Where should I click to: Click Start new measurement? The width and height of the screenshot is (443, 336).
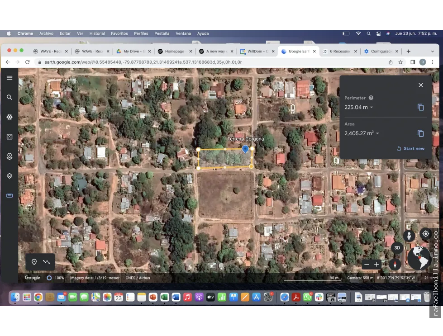[410, 148]
